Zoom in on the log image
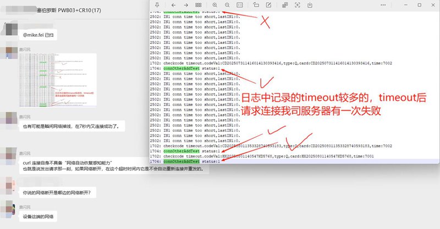The width and height of the screenshot is (440, 229). [215, 5]
